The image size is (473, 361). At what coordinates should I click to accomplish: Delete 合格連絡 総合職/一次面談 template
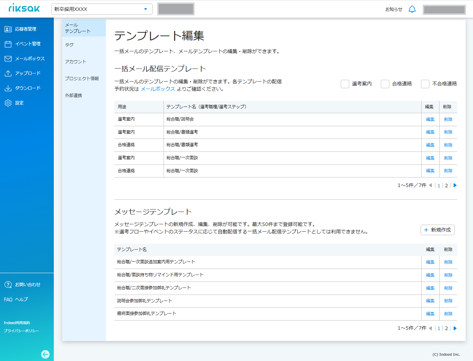click(448, 171)
